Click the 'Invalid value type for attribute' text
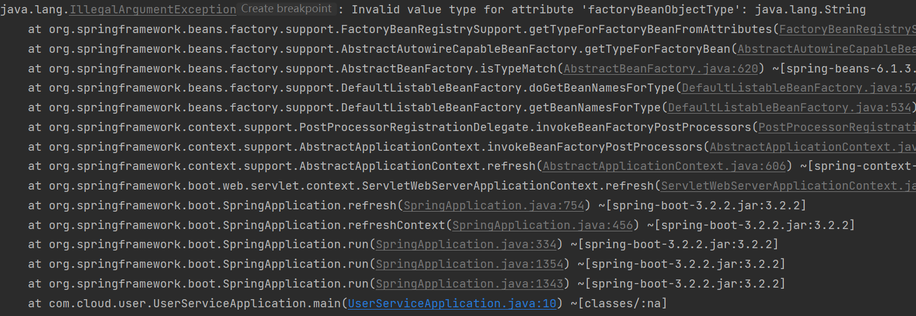Image resolution: width=916 pixels, height=316 pixels. 463,10
